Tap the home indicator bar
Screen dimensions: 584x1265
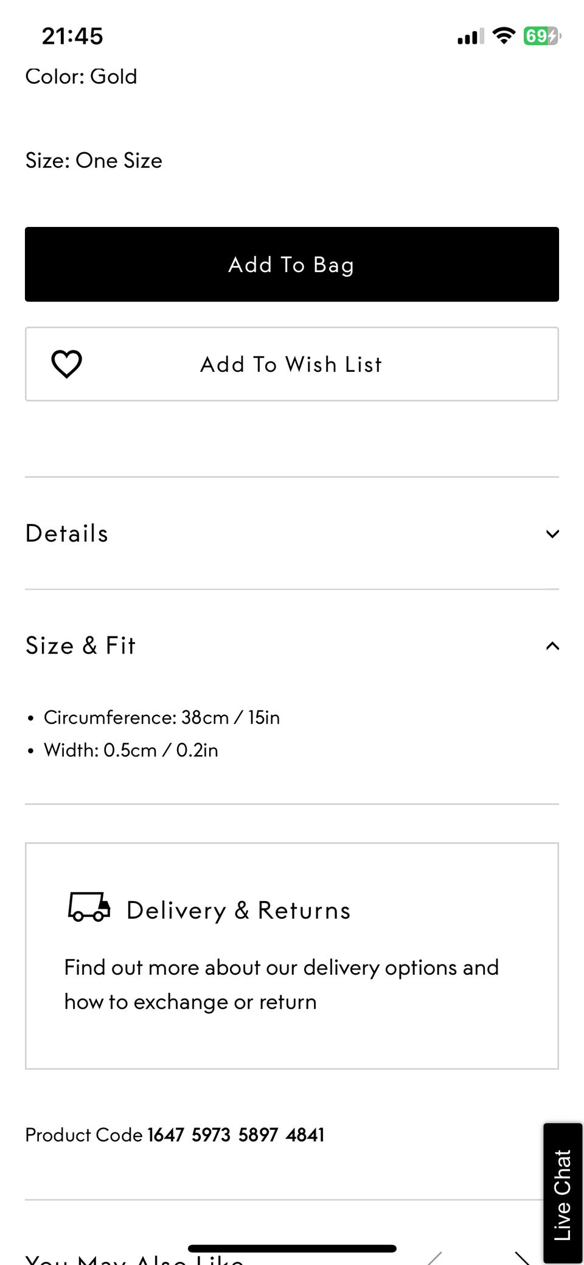point(292,1249)
